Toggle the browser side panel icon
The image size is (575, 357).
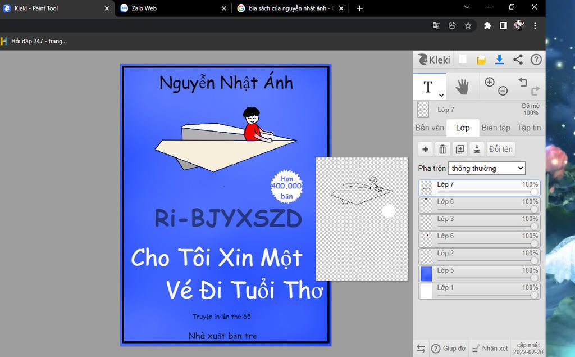click(503, 26)
